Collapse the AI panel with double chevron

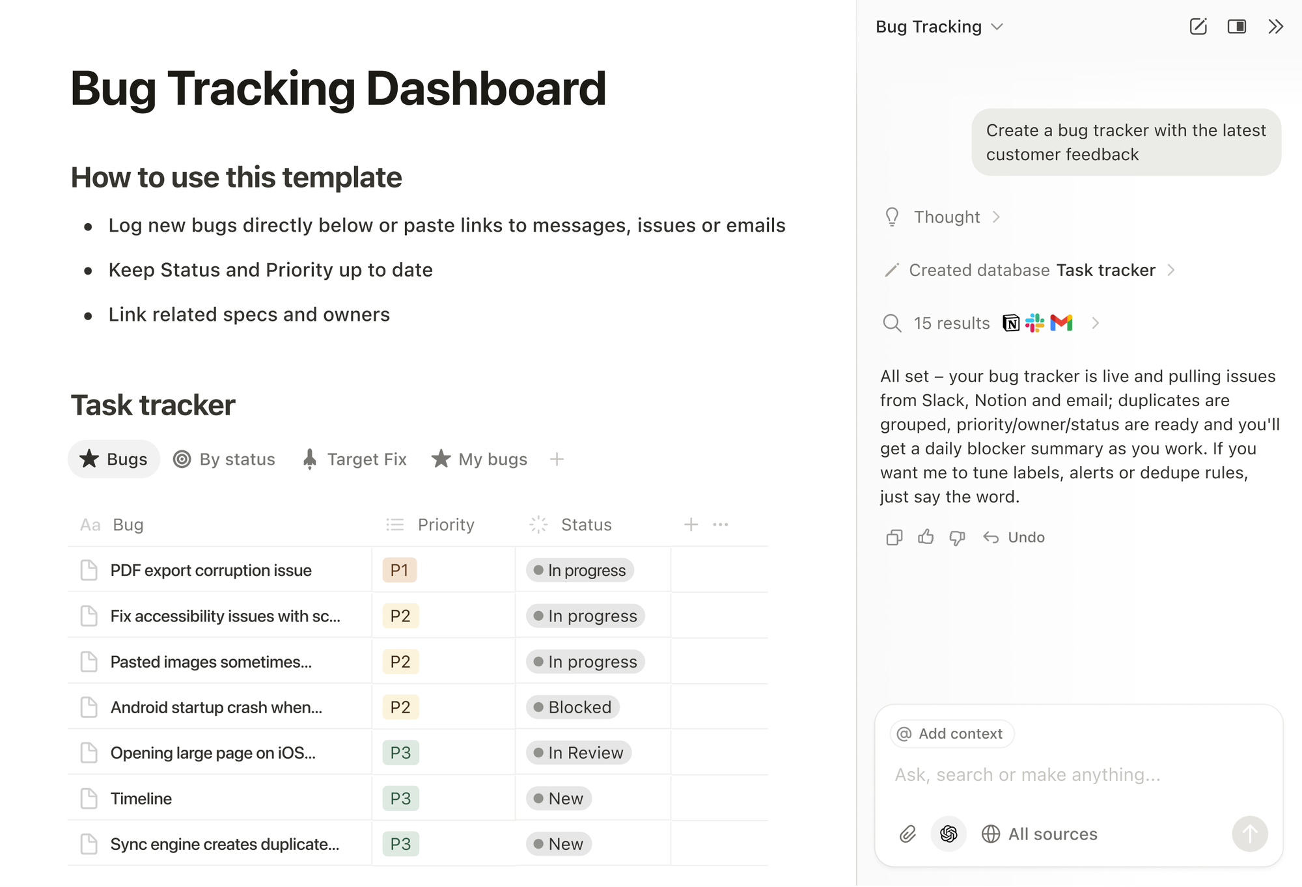click(x=1275, y=27)
